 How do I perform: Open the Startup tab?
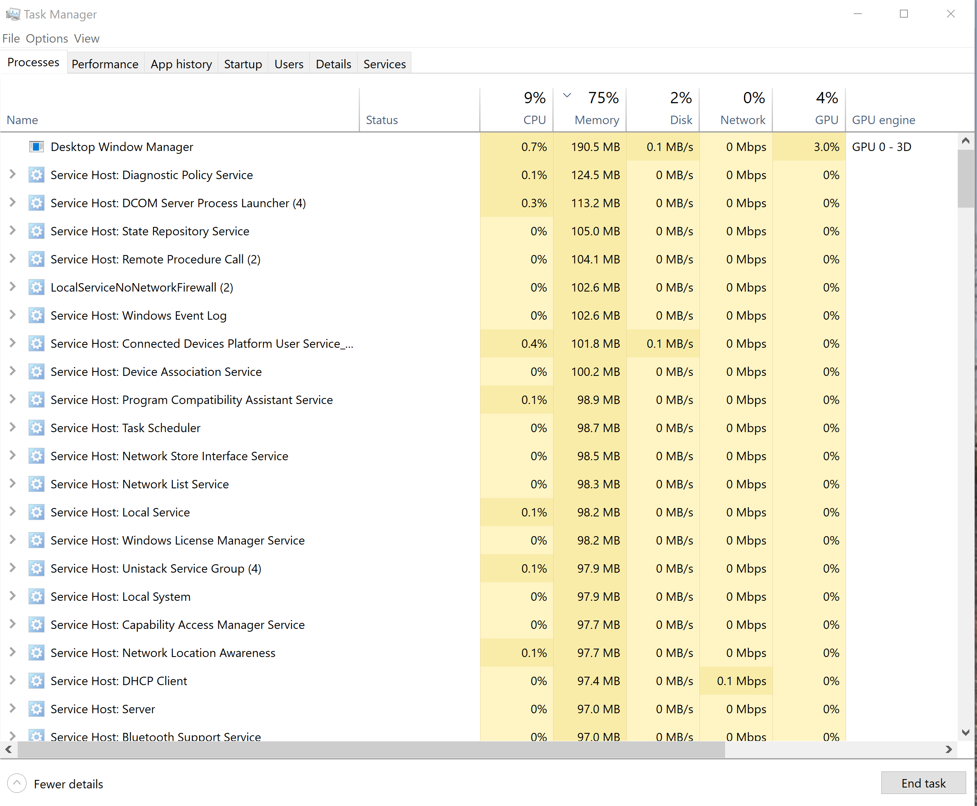coord(243,64)
